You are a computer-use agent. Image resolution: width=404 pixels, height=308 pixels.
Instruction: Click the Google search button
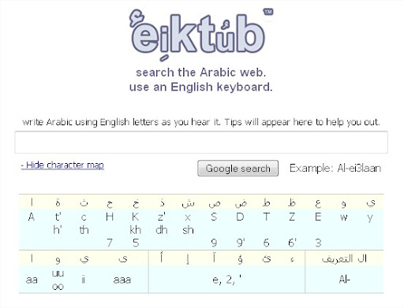click(x=238, y=169)
